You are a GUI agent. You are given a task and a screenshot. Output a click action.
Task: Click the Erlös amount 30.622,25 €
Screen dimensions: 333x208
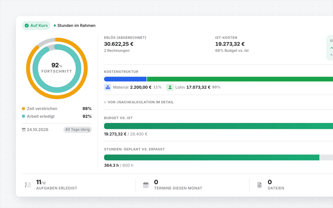tap(119, 44)
